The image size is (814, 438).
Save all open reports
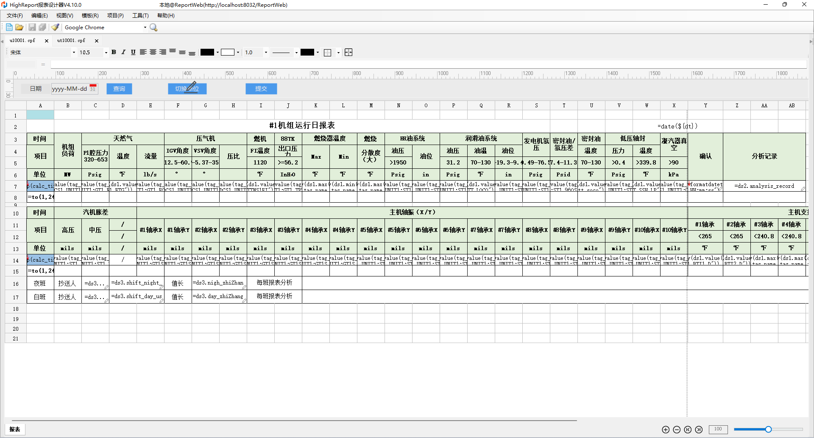point(42,27)
